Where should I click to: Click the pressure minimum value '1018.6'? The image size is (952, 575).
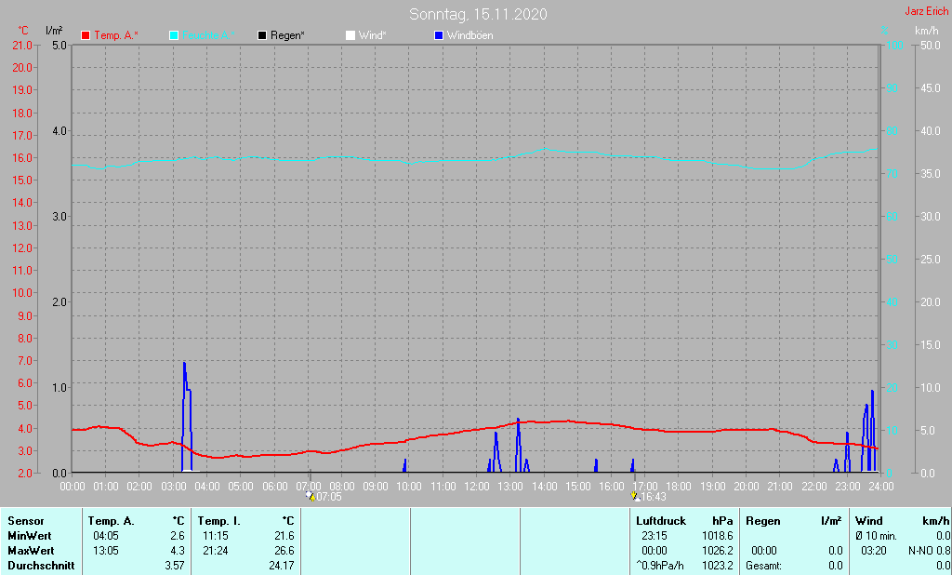(717, 536)
